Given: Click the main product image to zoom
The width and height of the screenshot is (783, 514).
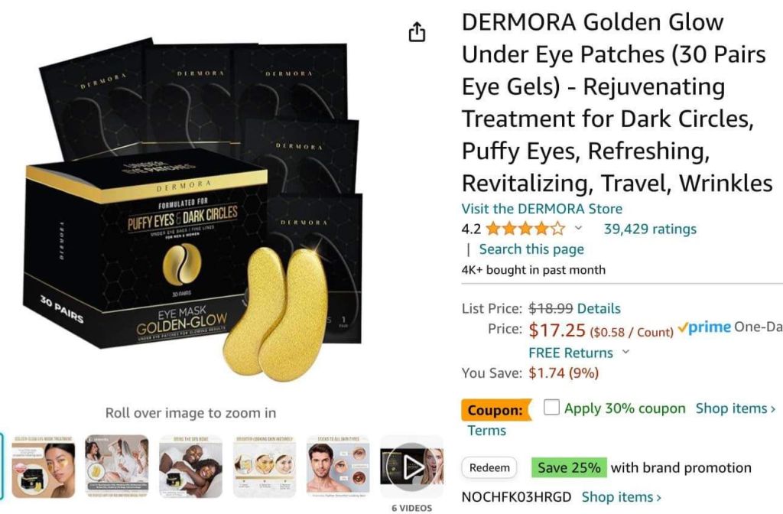Looking at the screenshot, I should [x=192, y=210].
